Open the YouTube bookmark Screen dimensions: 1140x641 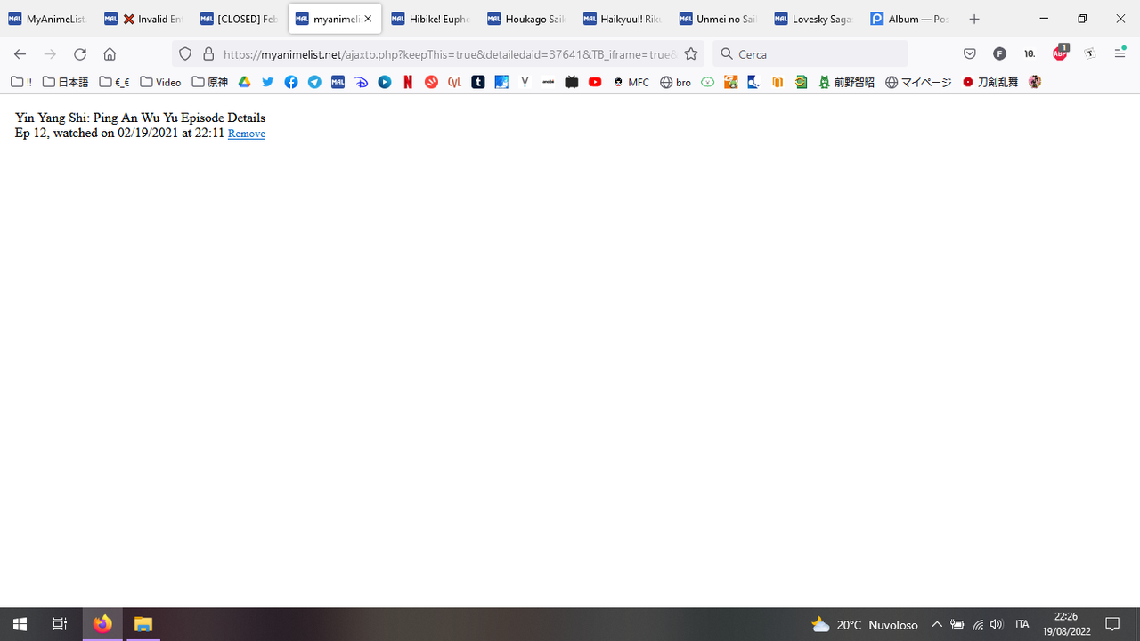point(595,82)
